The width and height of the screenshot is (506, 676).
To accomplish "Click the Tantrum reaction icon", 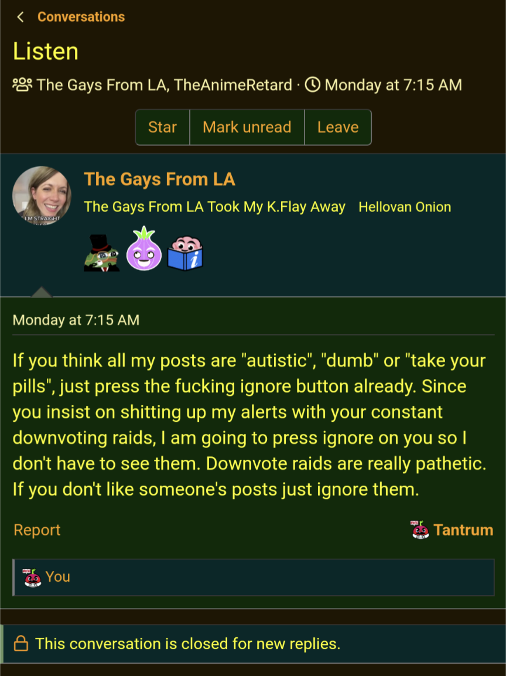I will (x=420, y=530).
